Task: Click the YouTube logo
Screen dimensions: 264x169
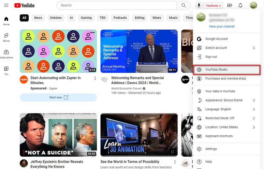Action: tap(24, 5)
